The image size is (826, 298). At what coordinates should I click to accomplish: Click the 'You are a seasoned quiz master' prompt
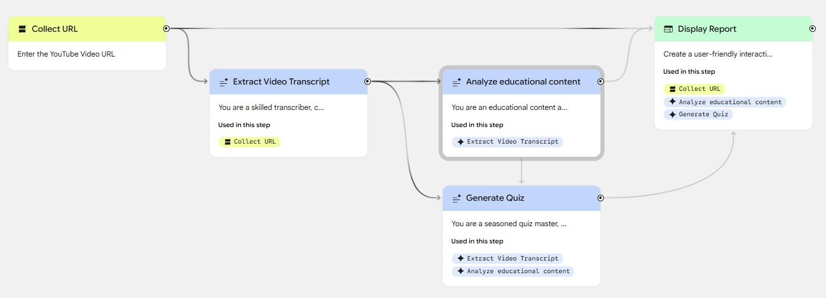(509, 224)
